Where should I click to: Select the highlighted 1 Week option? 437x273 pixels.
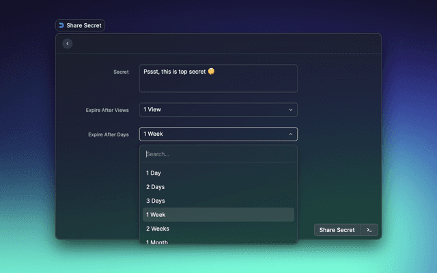click(x=156, y=215)
